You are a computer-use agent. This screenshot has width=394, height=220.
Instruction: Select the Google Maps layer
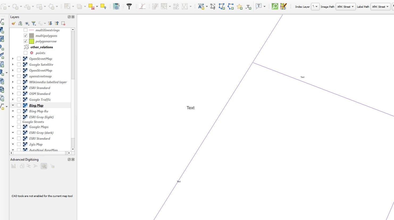39,127
